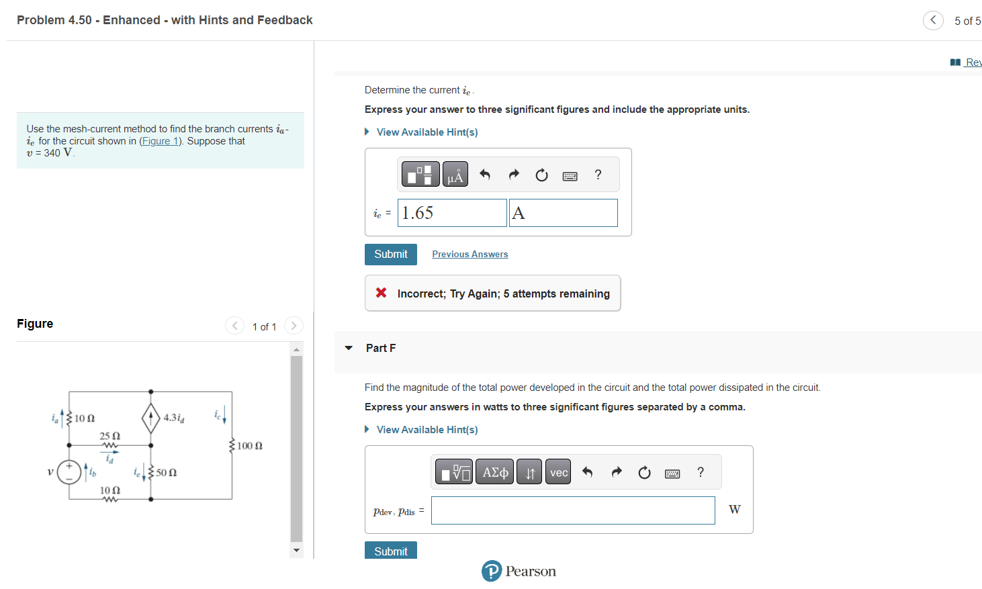Click the up-down arrows tool in Part F
This screenshot has width=982, height=589.
[x=529, y=471]
